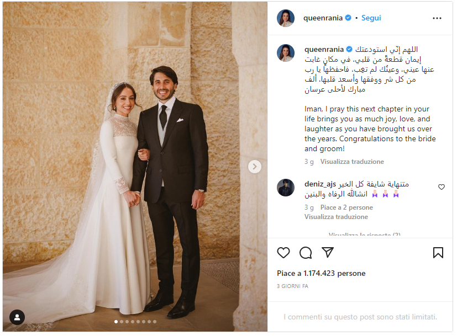Advance to next photo with arrow
Viewport: 457px width, 336px height.
(x=254, y=167)
